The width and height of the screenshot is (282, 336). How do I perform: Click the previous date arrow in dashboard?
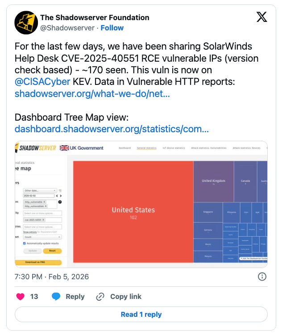(x=57, y=196)
